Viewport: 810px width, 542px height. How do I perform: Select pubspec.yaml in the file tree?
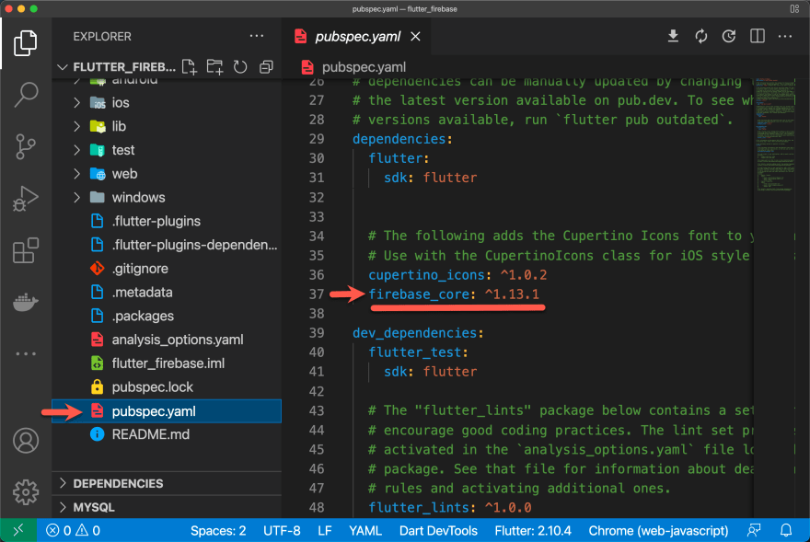(x=167, y=411)
